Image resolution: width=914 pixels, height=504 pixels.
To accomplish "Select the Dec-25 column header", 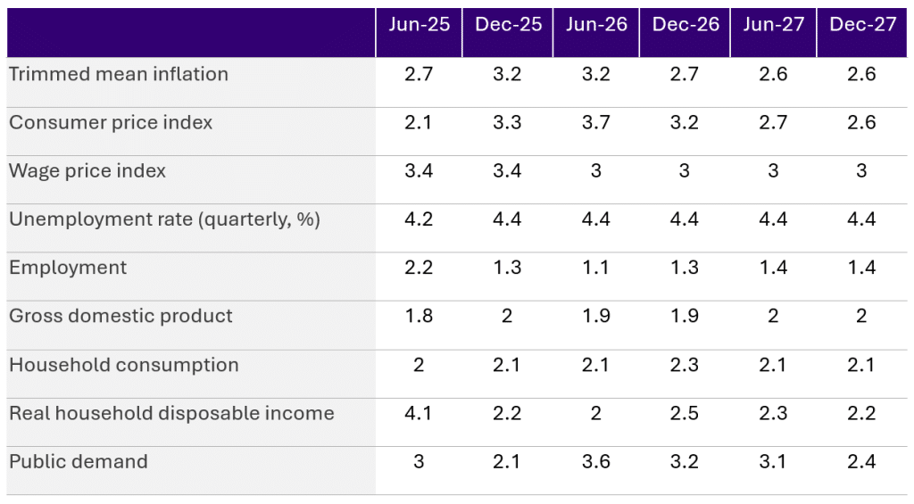I will [508, 25].
